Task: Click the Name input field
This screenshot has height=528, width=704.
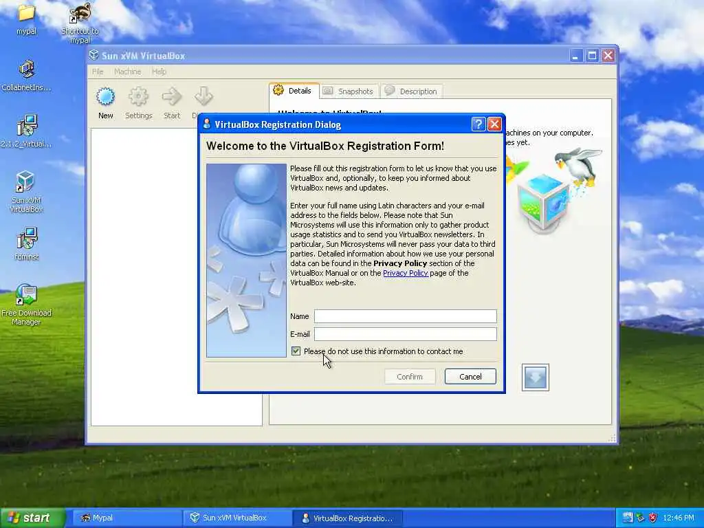Action: click(x=406, y=316)
